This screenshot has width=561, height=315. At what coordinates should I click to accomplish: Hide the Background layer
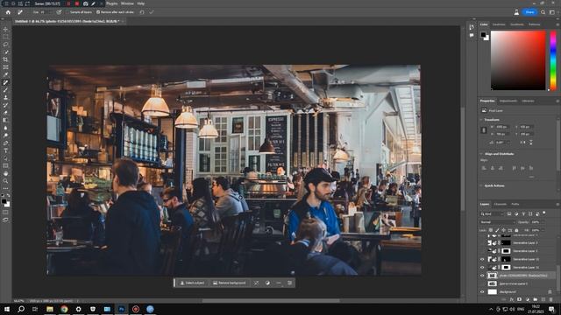(482, 291)
